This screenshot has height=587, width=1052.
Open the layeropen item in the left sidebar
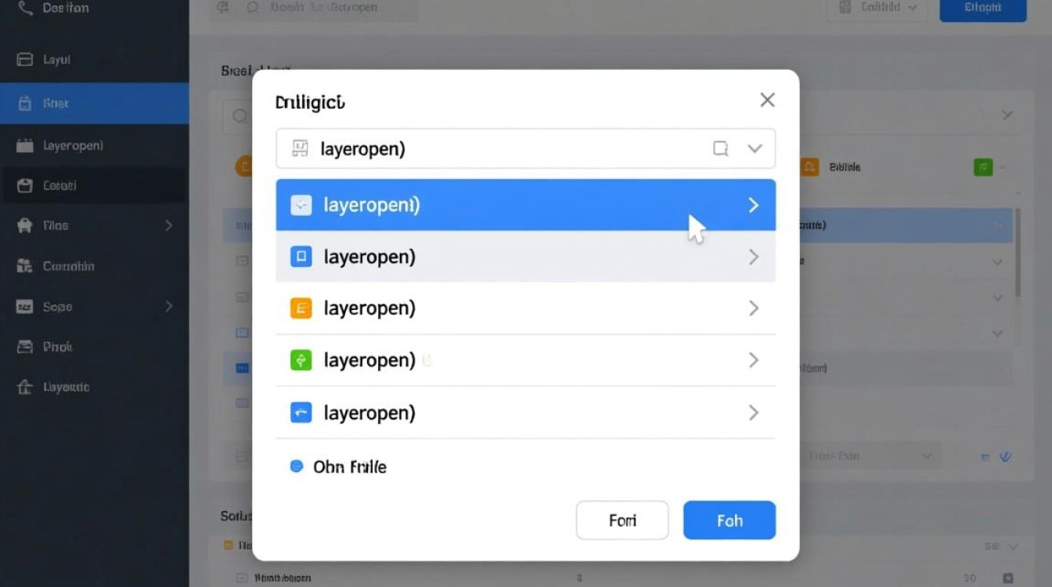pyautogui.click(x=94, y=146)
